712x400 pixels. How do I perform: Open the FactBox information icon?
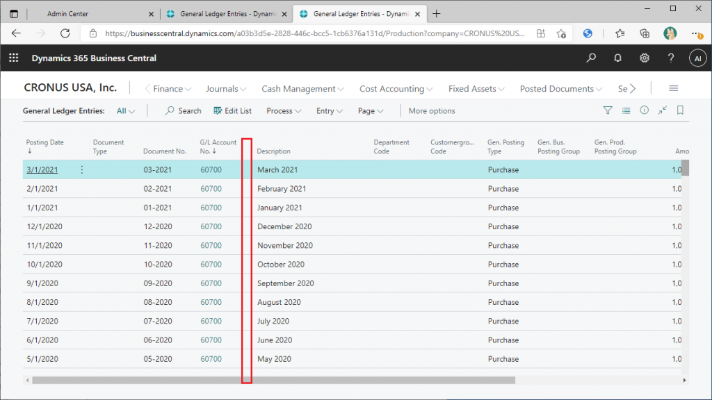[645, 110]
